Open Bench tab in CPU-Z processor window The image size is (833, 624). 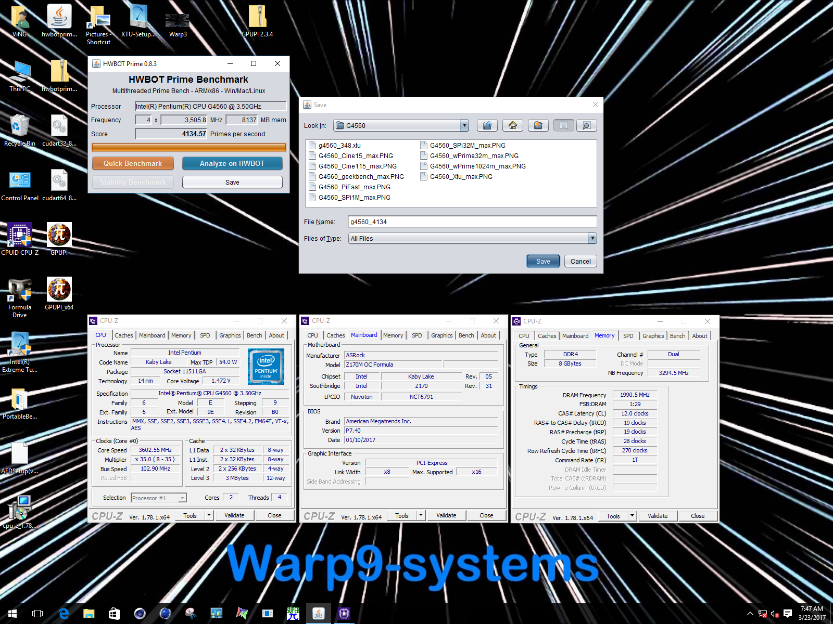point(255,335)
